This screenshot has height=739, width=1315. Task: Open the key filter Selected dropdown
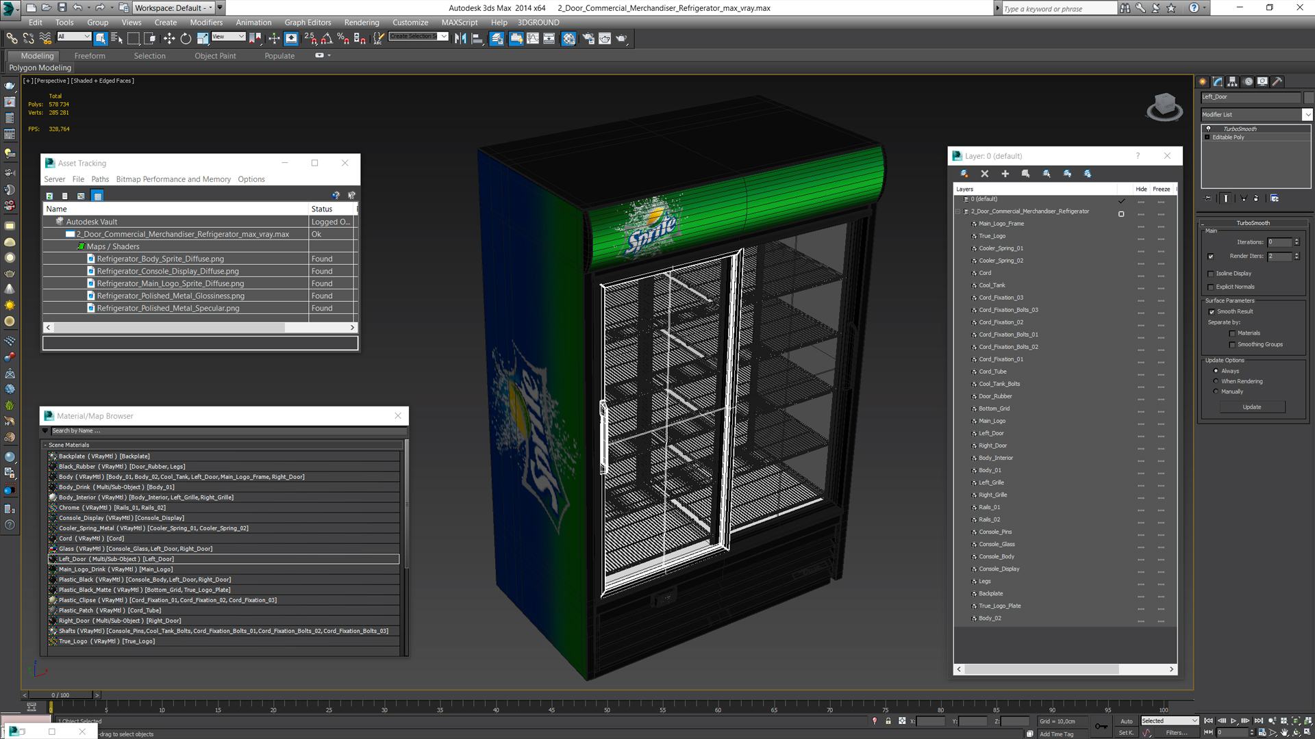[x=1169, y=721]
